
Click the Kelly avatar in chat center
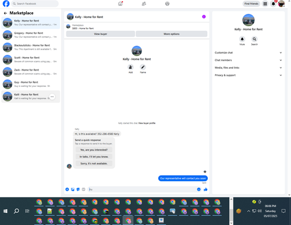click(x=137, y=51)
